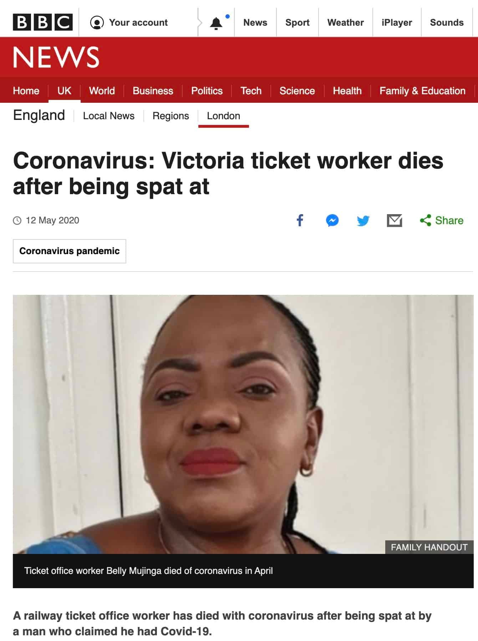Open the green Share options
Screen dimensions: 478x641
[x=442, y=220]
